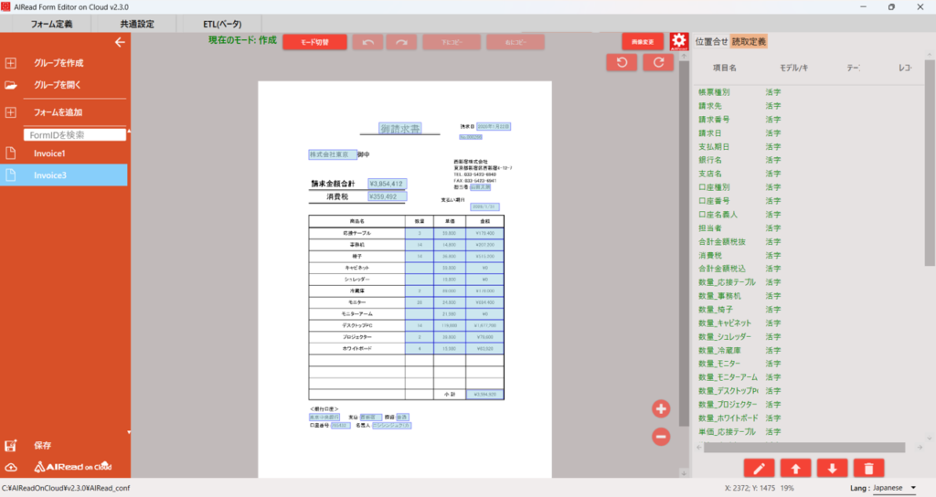This screenshot has height=497, width=936.
Task: Click the move up arrow button
Action: click(x=795, y=468)
